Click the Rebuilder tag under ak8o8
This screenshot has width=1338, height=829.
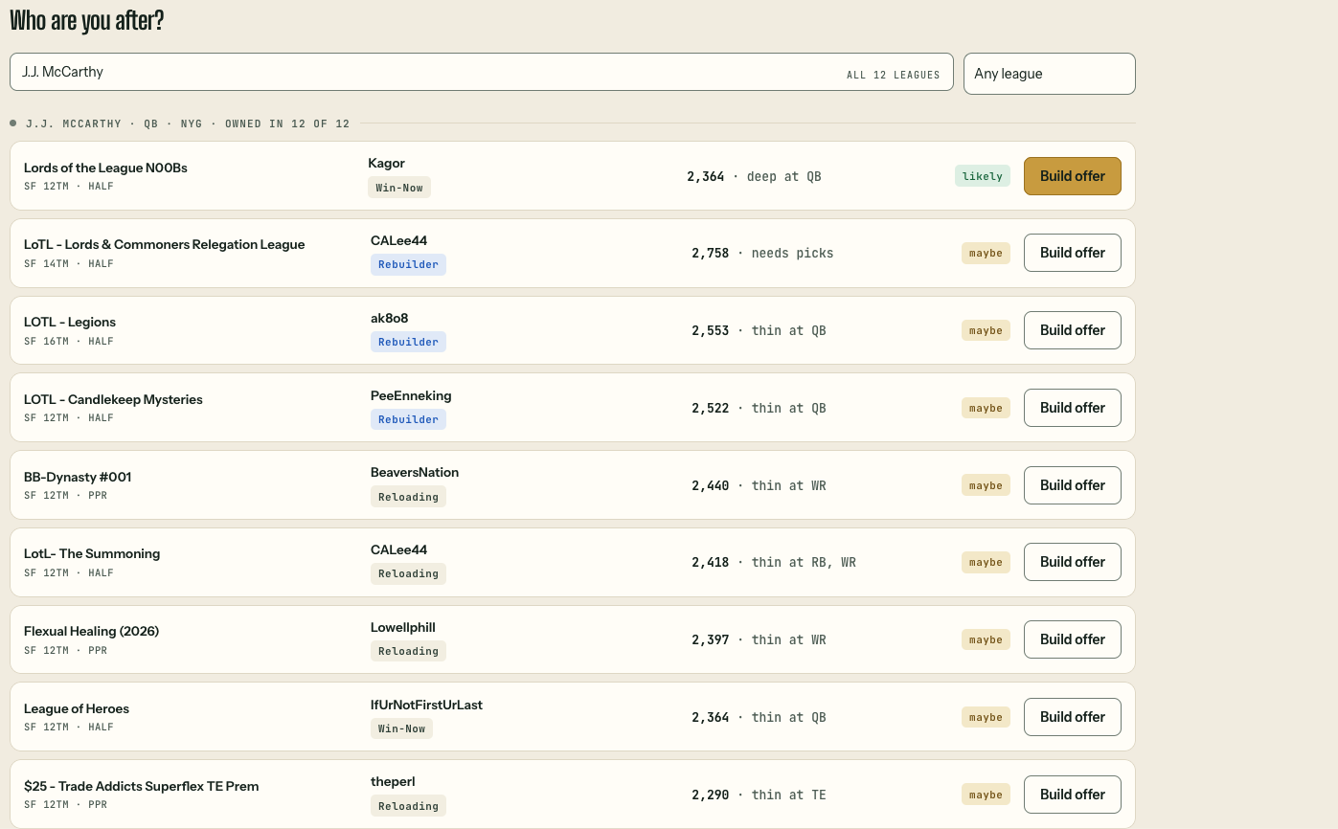click(x=408, y=342)
